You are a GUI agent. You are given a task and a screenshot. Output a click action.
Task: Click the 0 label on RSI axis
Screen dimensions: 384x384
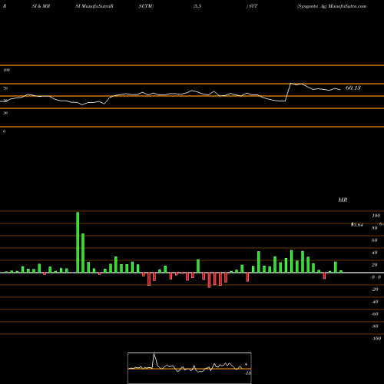[4, 131]
